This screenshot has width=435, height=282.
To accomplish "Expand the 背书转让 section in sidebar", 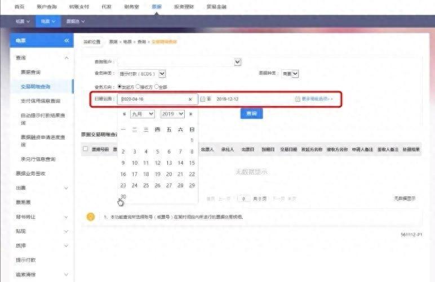I will [66, 217].
